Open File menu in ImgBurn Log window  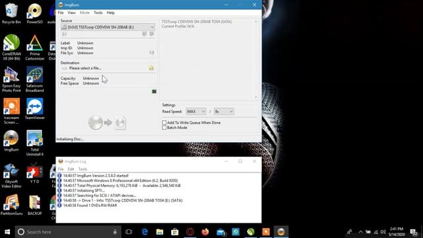61,169
